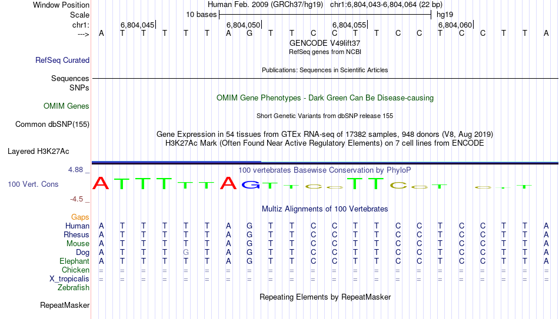Click the RefSeq genes from NCBI title
Image resolution: width=559 pixels, height=319 pixels.
pos(325,52)
